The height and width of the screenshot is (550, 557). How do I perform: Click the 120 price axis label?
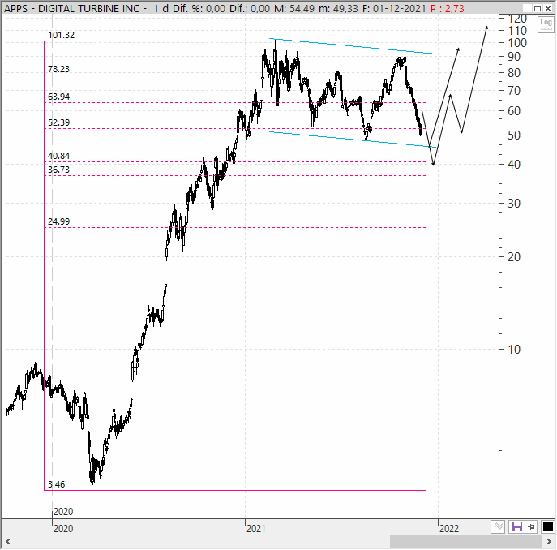pos(516,19)
